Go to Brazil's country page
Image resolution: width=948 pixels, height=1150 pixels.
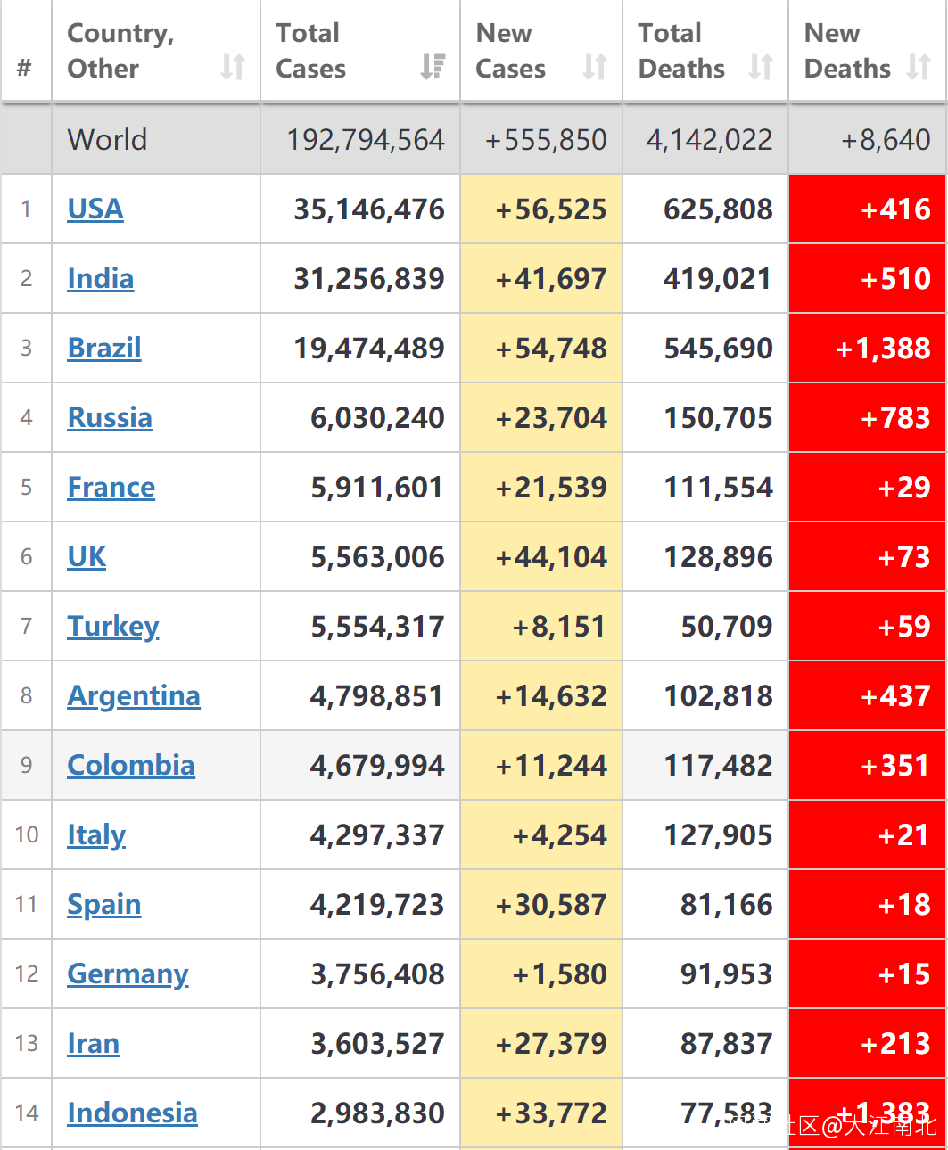tap(104, 348)
